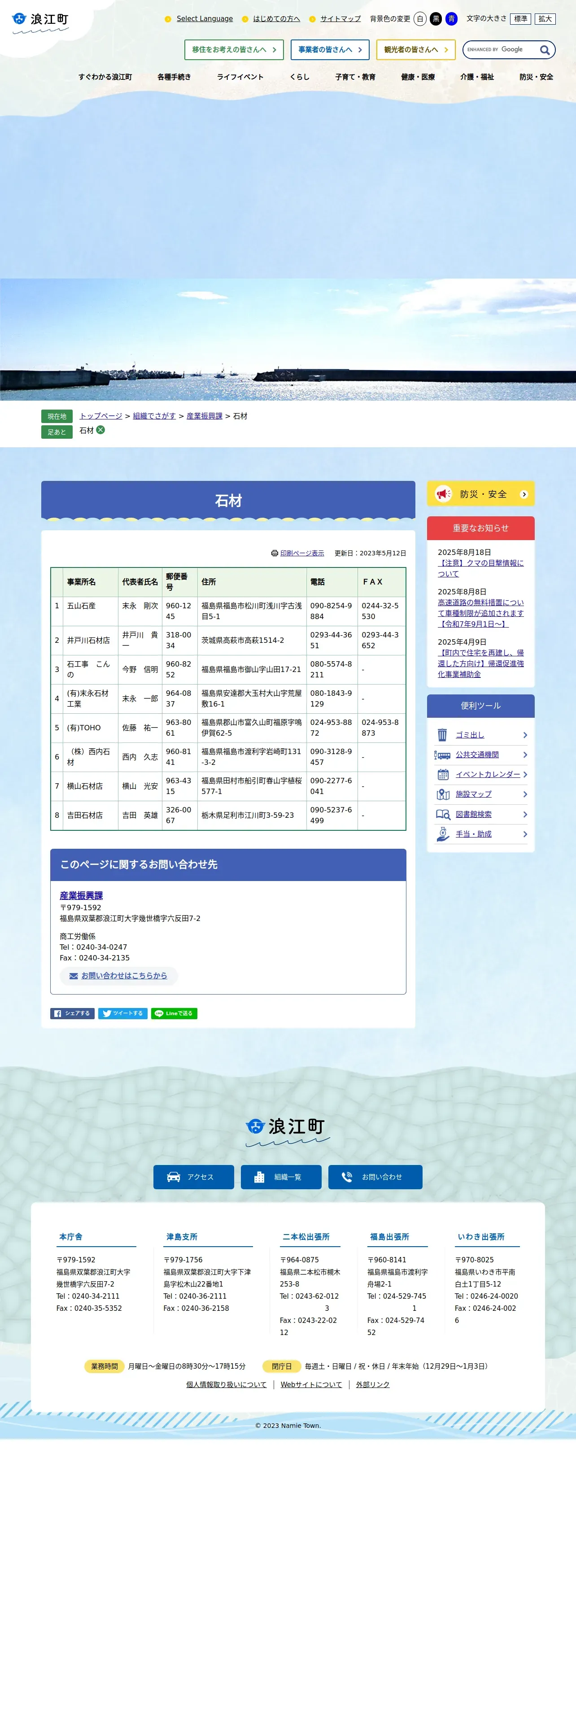Click the envelope icon on the contact inquiry link
Screen dimensions: 576x1728
74,976
